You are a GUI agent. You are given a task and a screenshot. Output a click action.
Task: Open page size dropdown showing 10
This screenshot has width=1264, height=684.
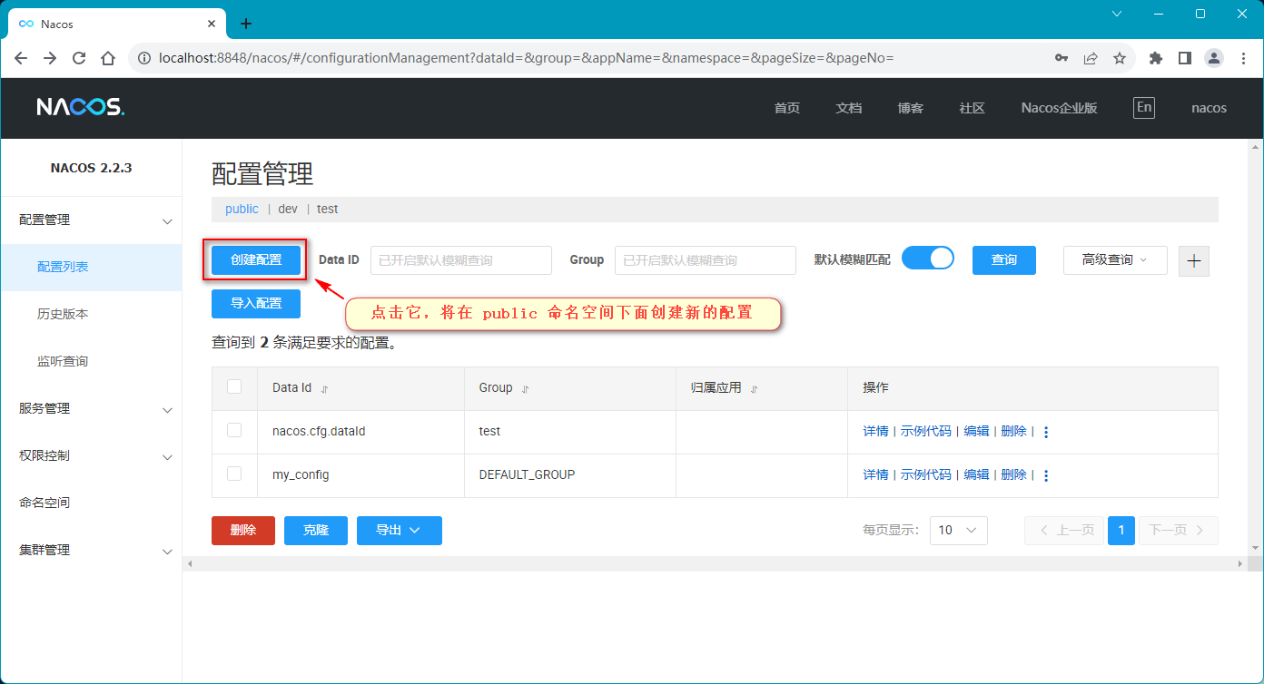click(958, 530)
